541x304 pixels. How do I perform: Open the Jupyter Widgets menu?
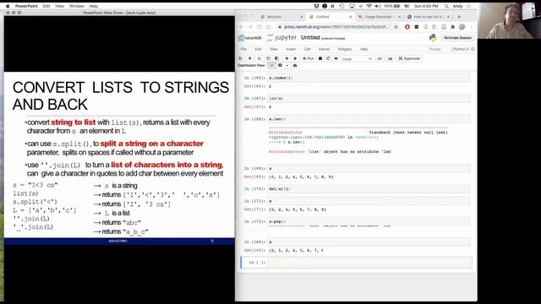pyautogui.click(x=345, y=49)
